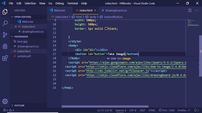Open the Search view in activity bar
The height and width of the screenshot is (113, 202).
5,23
